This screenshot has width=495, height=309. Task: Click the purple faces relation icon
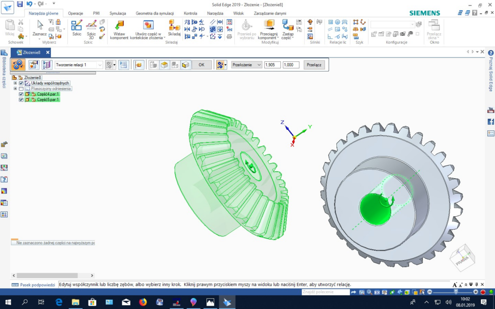[47, 65]
